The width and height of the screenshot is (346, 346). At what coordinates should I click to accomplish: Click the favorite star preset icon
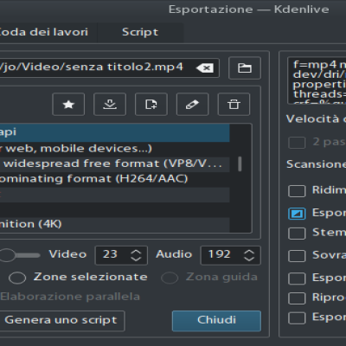[68, 104]
